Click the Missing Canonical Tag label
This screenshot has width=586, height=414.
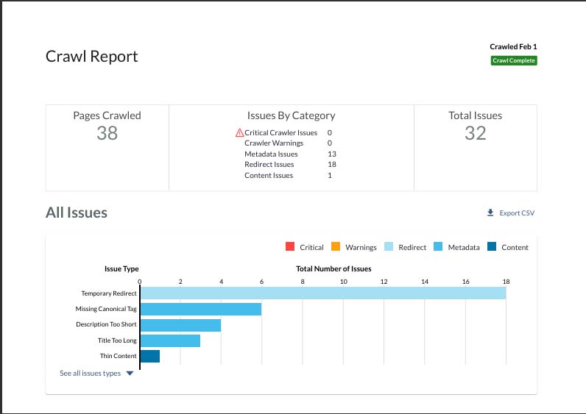tap(106, 309)
